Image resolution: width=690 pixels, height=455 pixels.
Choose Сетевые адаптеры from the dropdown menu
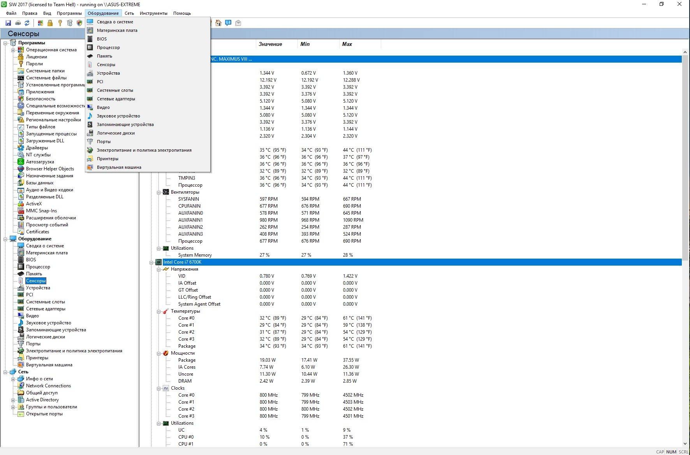click(x=148, y=99)
